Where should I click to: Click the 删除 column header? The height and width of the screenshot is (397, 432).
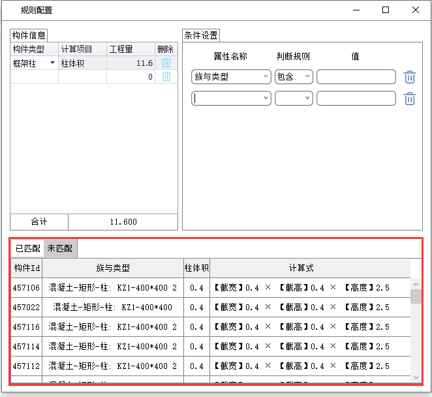pyautogui.click(x=166, y=50)
